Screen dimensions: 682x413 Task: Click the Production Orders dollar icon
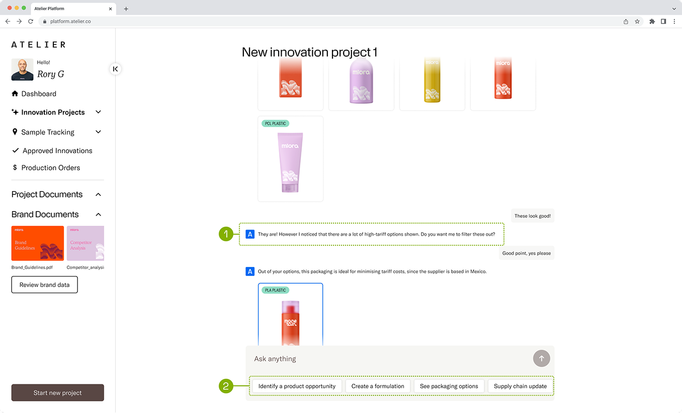(x=15, y=168)
